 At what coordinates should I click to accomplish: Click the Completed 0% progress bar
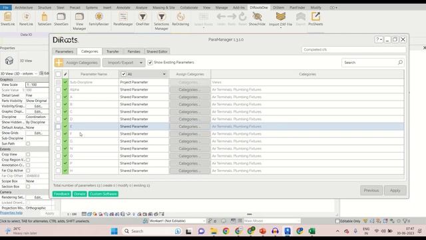coord(353,50)
